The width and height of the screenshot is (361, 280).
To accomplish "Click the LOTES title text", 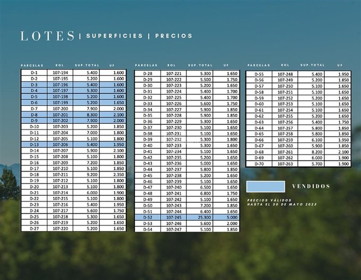I will [x=47, y=36].
